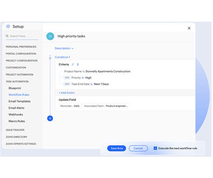Click Priority Is High criterion
Image resolution: width=213 pixels, height=178 pixels.
(81, 78)
